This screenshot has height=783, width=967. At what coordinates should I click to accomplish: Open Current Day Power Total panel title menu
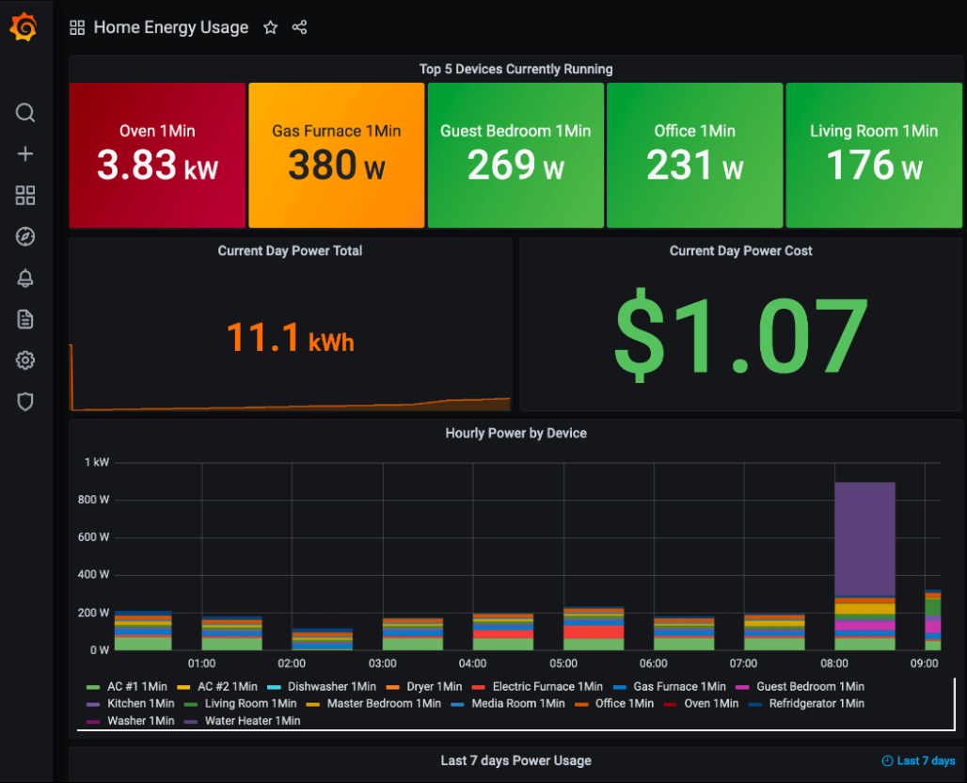point(290,251)
